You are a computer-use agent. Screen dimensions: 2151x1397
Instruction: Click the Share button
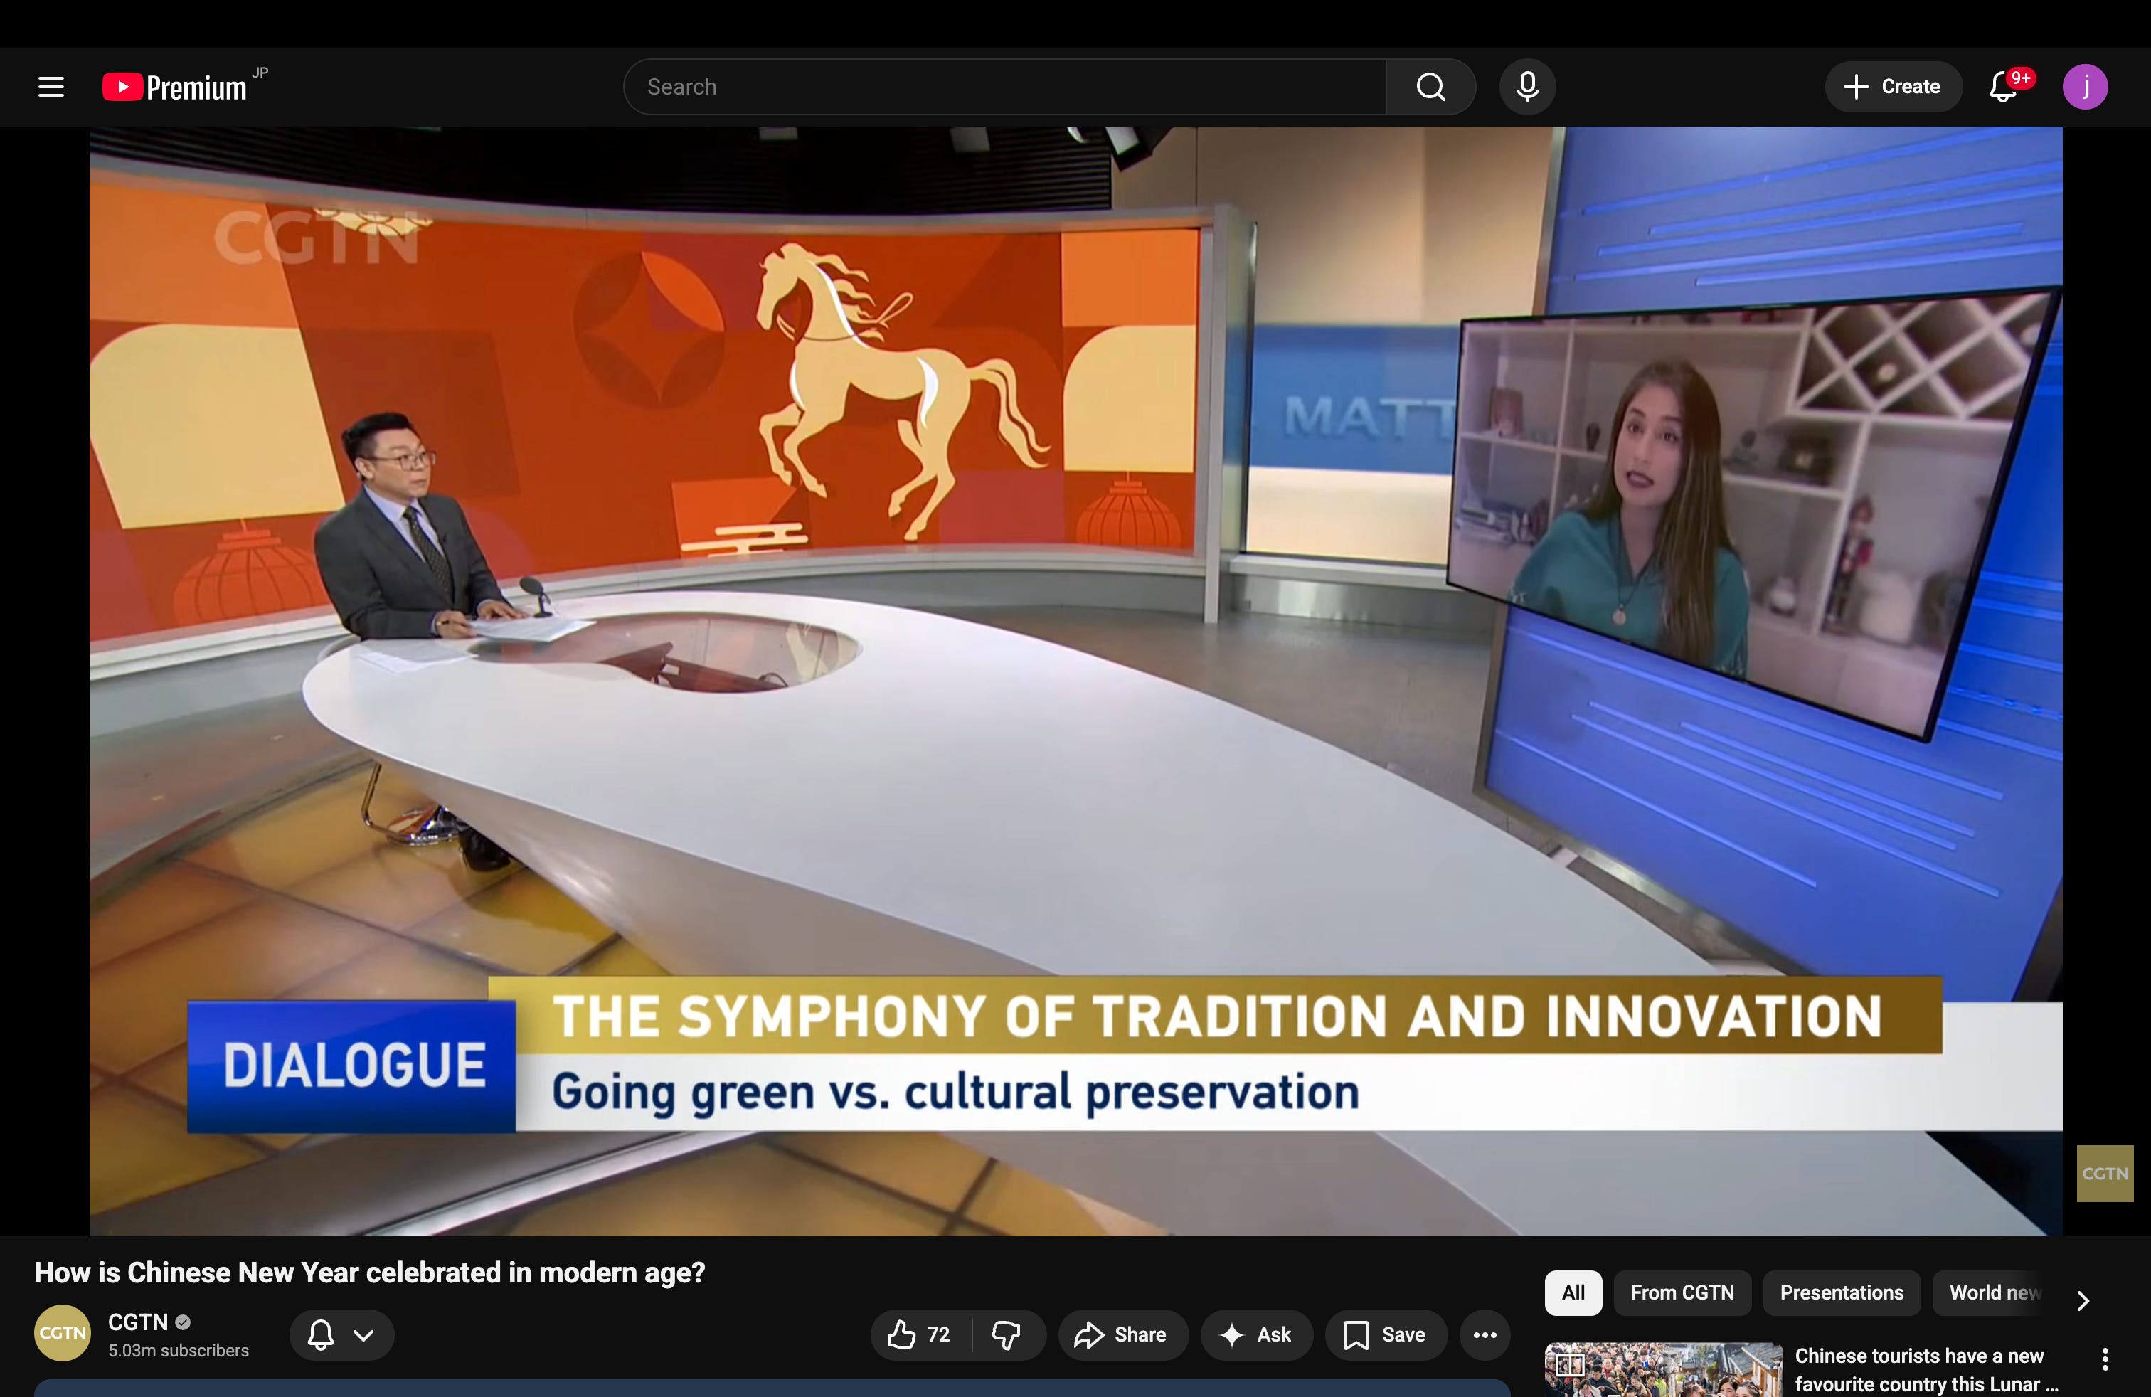click(1122, 1334)
